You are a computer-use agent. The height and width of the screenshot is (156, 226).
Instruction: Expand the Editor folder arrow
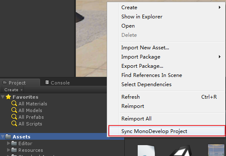click(8, 143)
